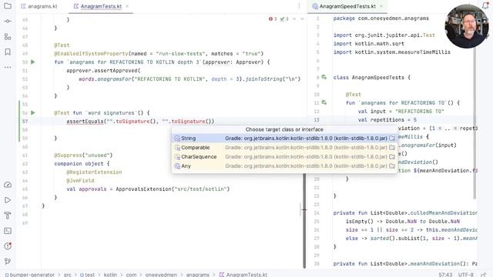Choose Any as target class

(x=284, y=166)
